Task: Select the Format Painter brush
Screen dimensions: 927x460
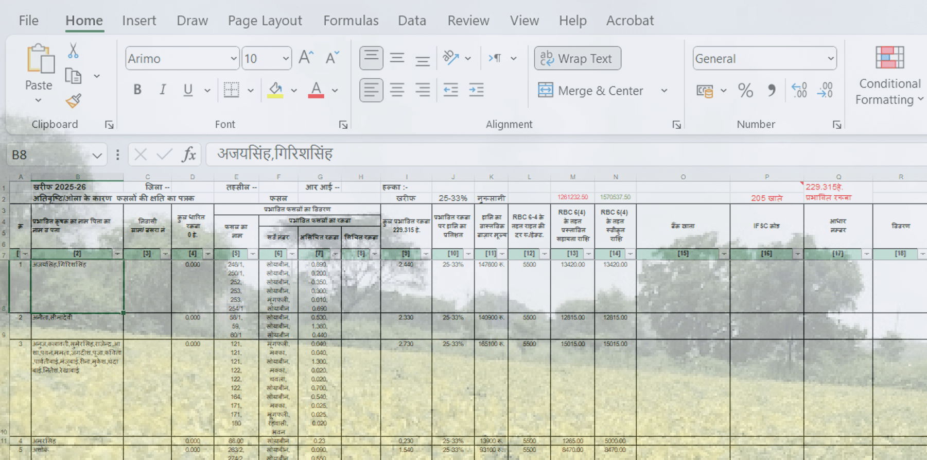Action: (73, 100)
